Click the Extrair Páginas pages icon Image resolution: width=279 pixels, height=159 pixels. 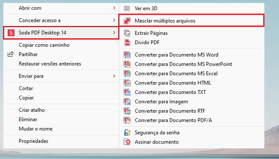coord(127,33)
